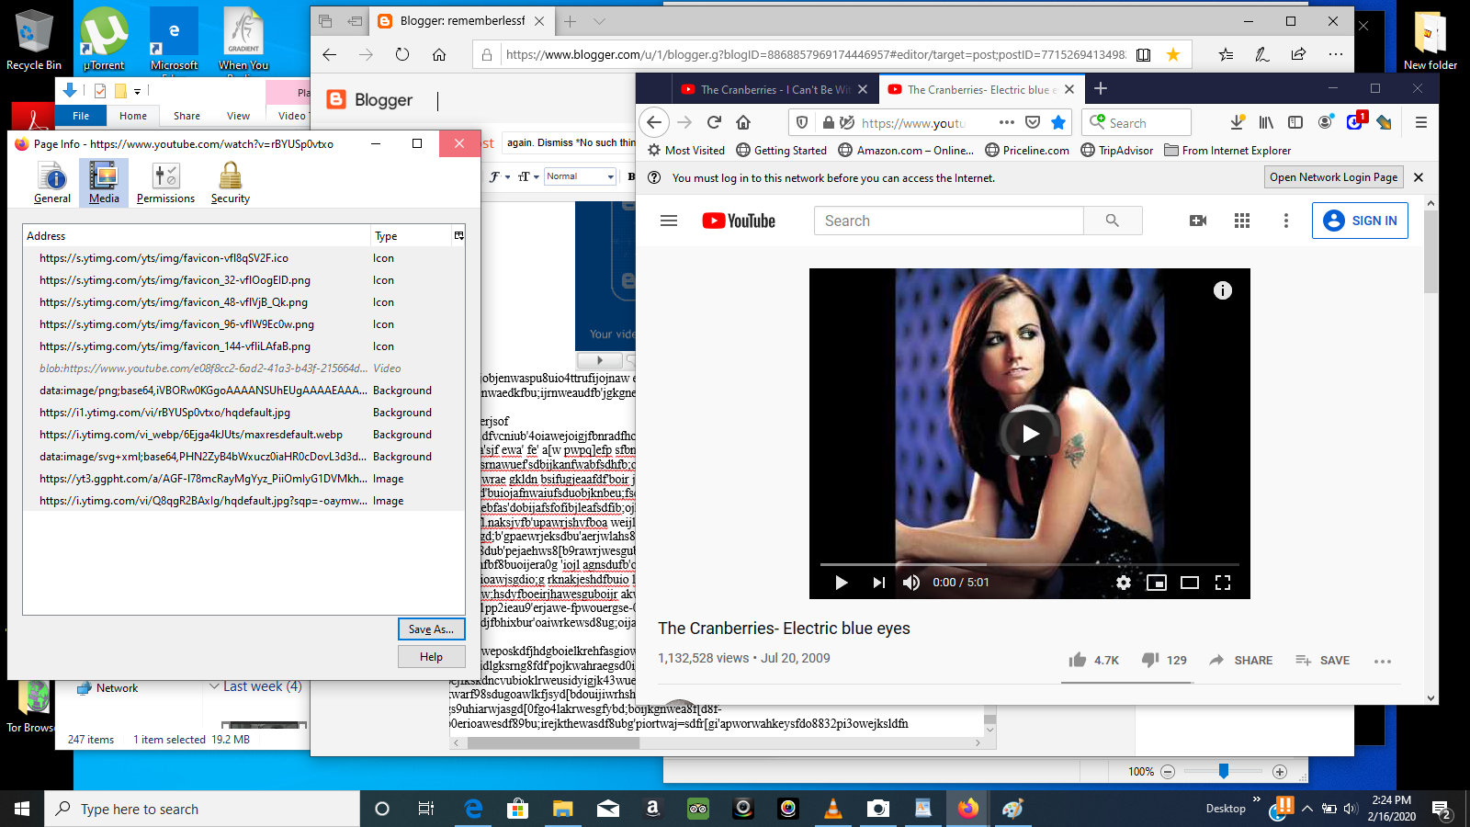Toggle Firefox sidebar icon
Viewport: 1470px width, 827px height.
pos(1295,122)
